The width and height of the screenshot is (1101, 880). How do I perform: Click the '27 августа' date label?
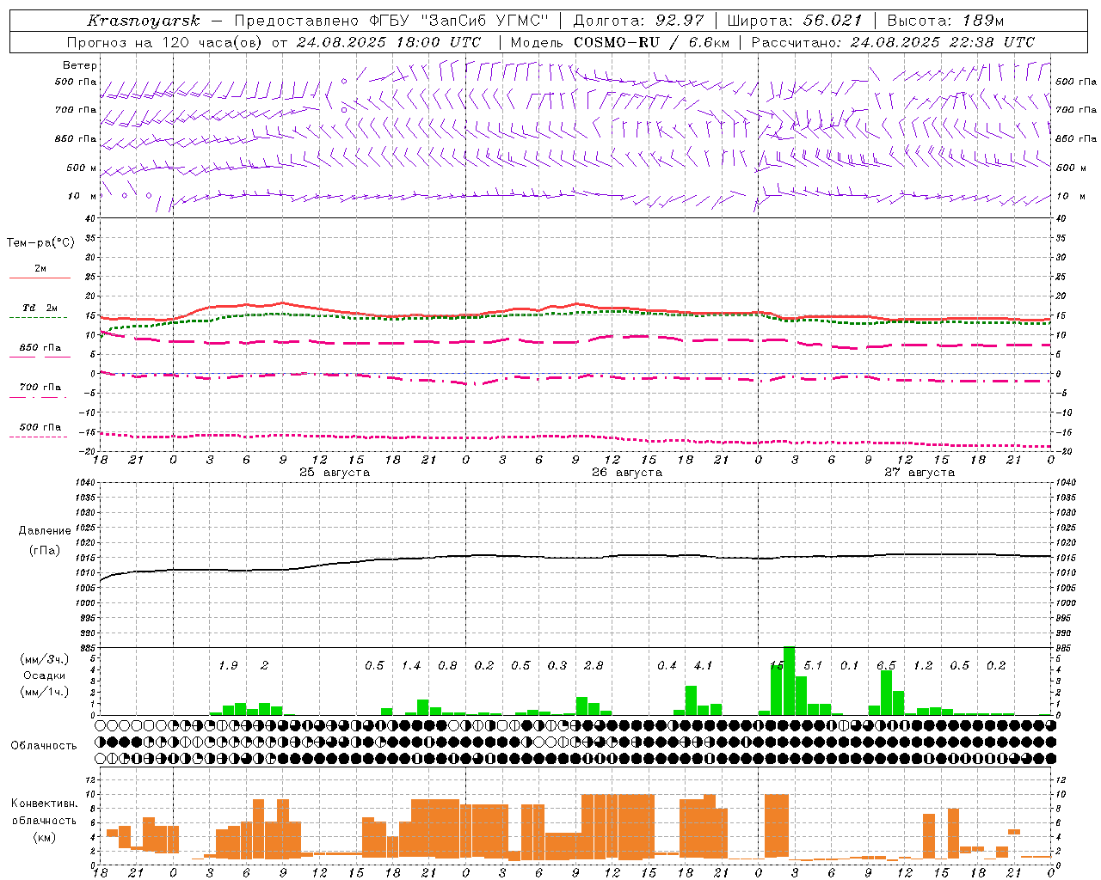click(x=920, y=473)
